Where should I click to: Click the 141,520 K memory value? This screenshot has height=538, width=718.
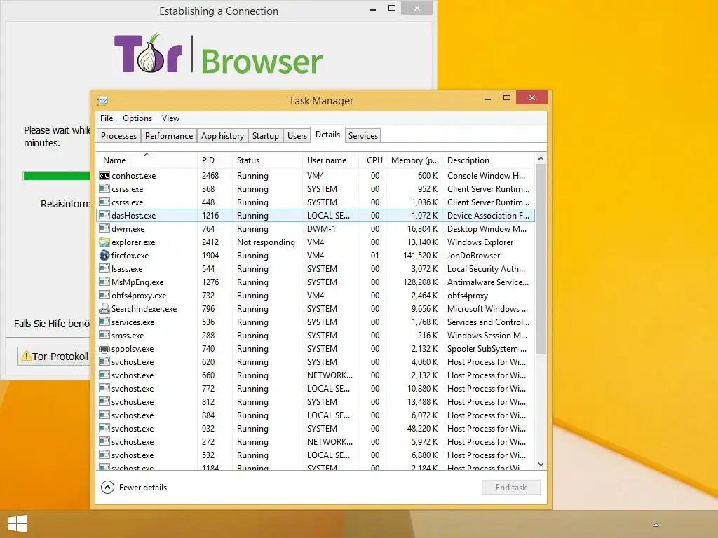(421, 255)
